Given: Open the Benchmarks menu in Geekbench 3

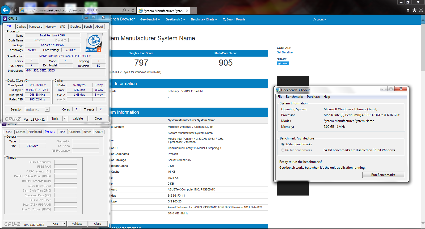Looking at the screenshot, I should pos(294,97).
